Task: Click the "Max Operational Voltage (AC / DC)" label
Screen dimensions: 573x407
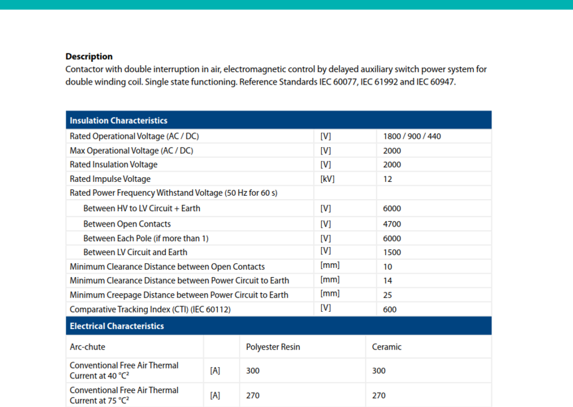Action: [x=131, y=151]
